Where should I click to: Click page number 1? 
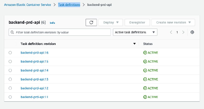[177, 32]
